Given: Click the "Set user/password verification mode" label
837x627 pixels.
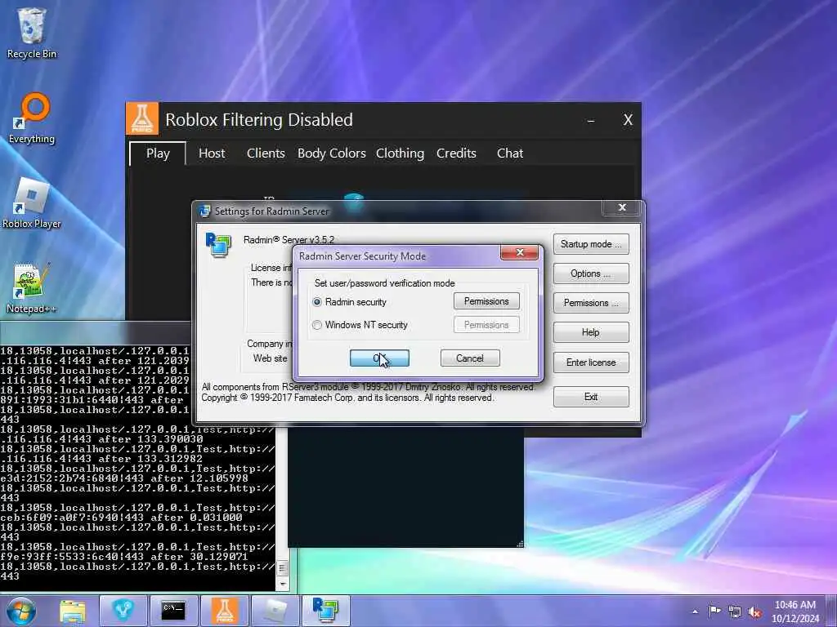Looking at the screenshot, I should (x=384, y=283).
